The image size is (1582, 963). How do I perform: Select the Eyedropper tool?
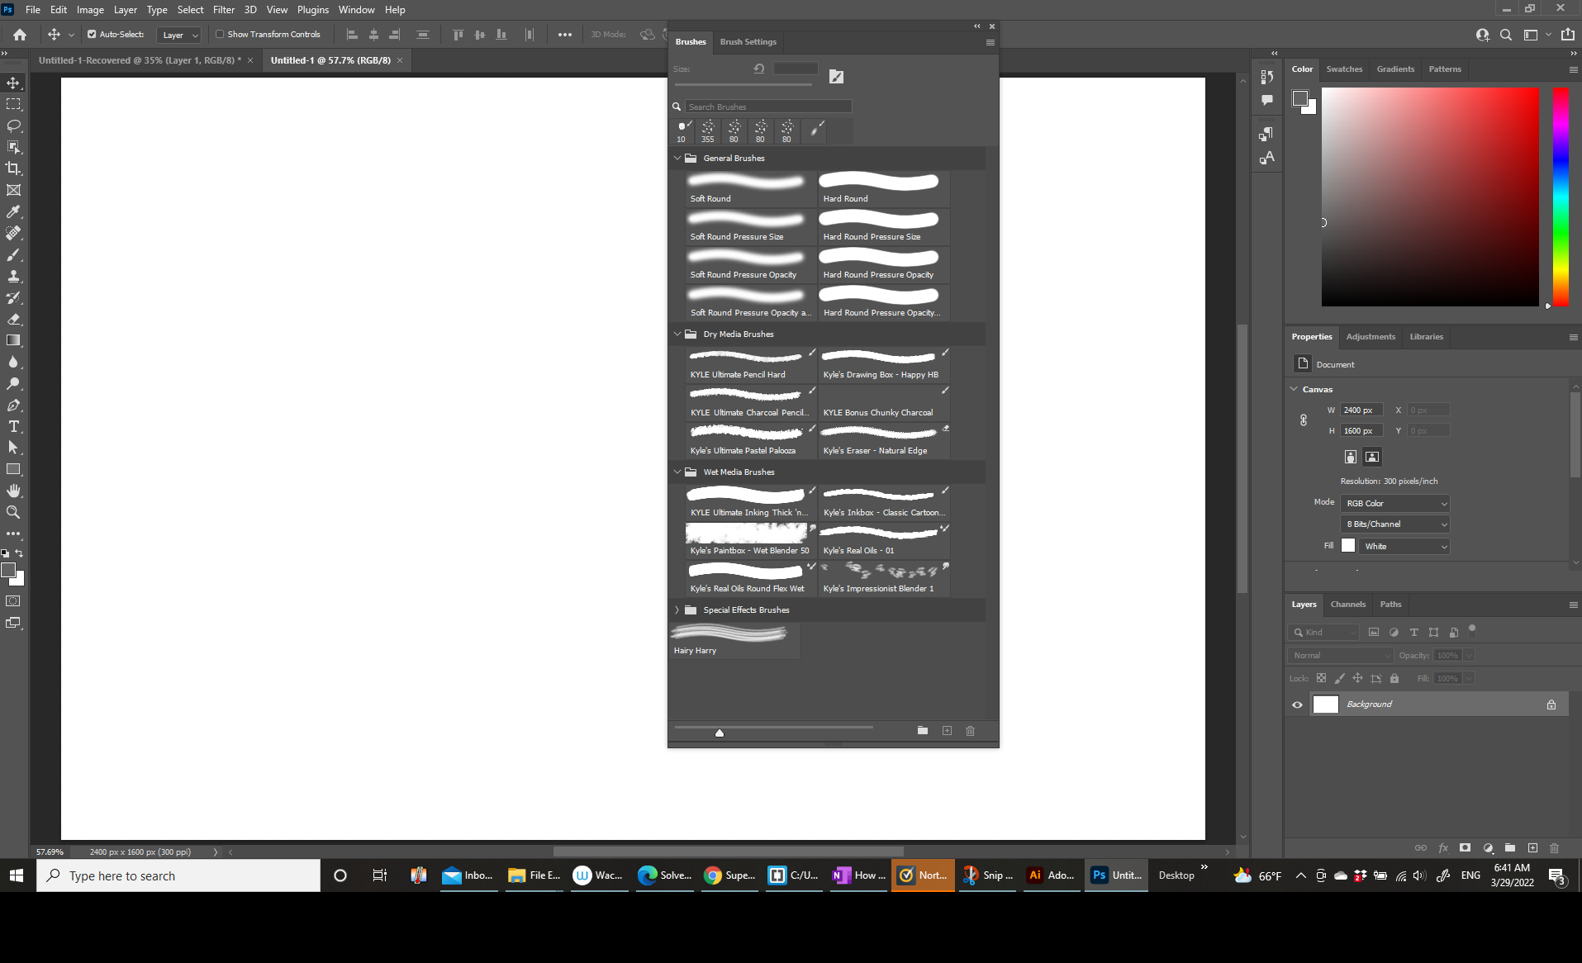[x=13, y=212]
